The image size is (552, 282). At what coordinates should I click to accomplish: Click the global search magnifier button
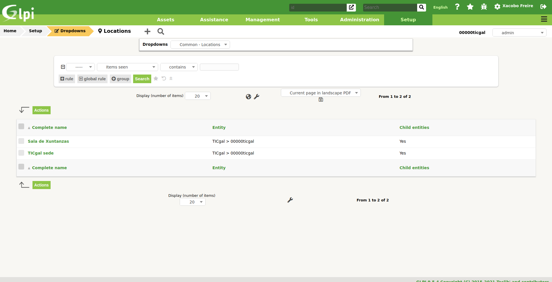click(x=421, y=7)
